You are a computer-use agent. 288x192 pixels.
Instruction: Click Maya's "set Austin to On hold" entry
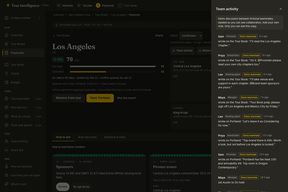231,182
